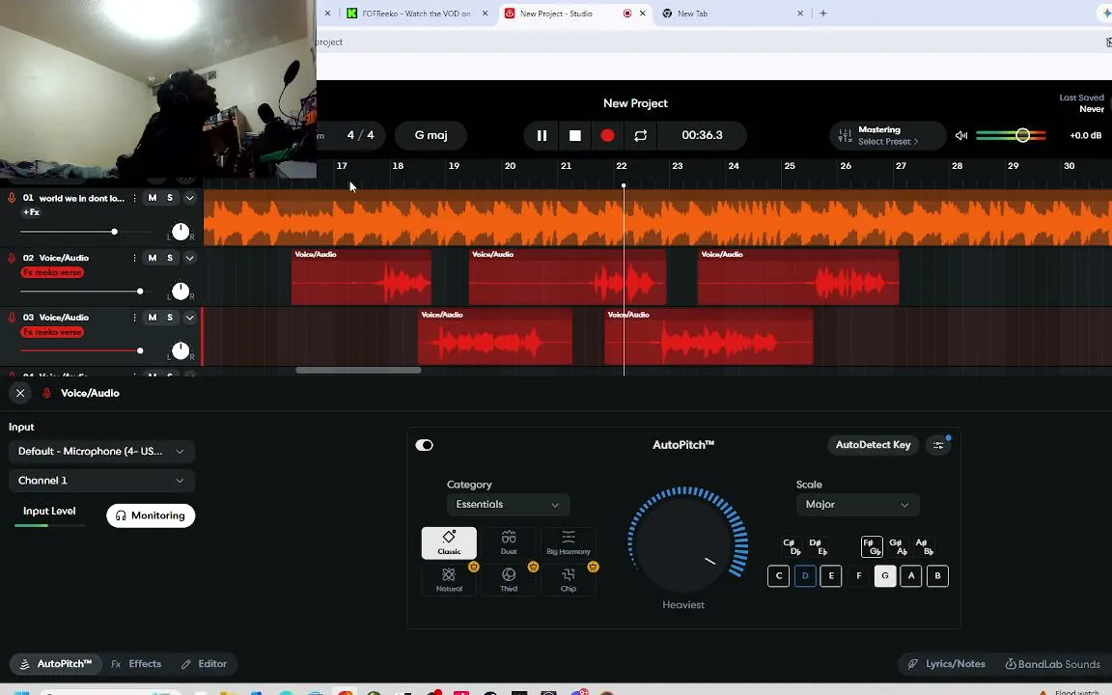
Task: Click track 03 pan knob
Action: pyautogui.click(x=181, y=351)
